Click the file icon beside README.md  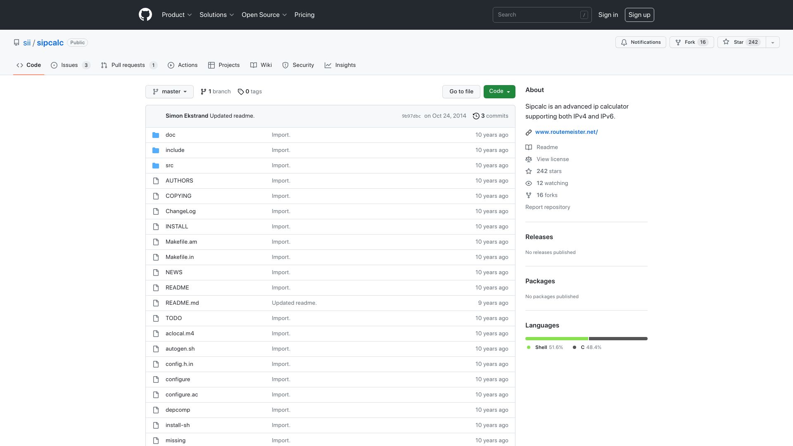click(x=156, y=303)
